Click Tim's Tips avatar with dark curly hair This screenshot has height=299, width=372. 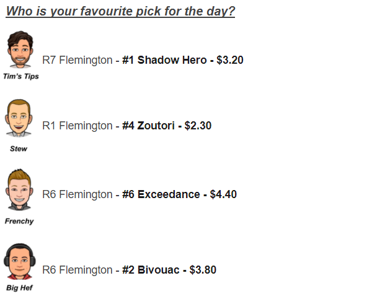(20, 50)
